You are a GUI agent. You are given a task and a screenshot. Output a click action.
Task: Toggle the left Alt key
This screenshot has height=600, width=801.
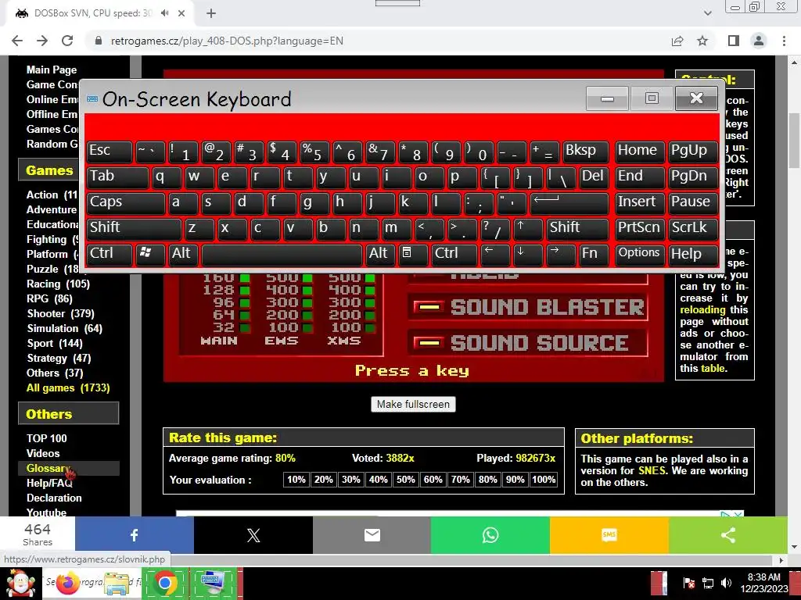(x=183, y=254)
